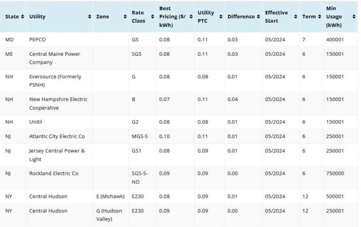Click the Central Maine Power Company cell

pyautogui.click(x=55, y=58)
